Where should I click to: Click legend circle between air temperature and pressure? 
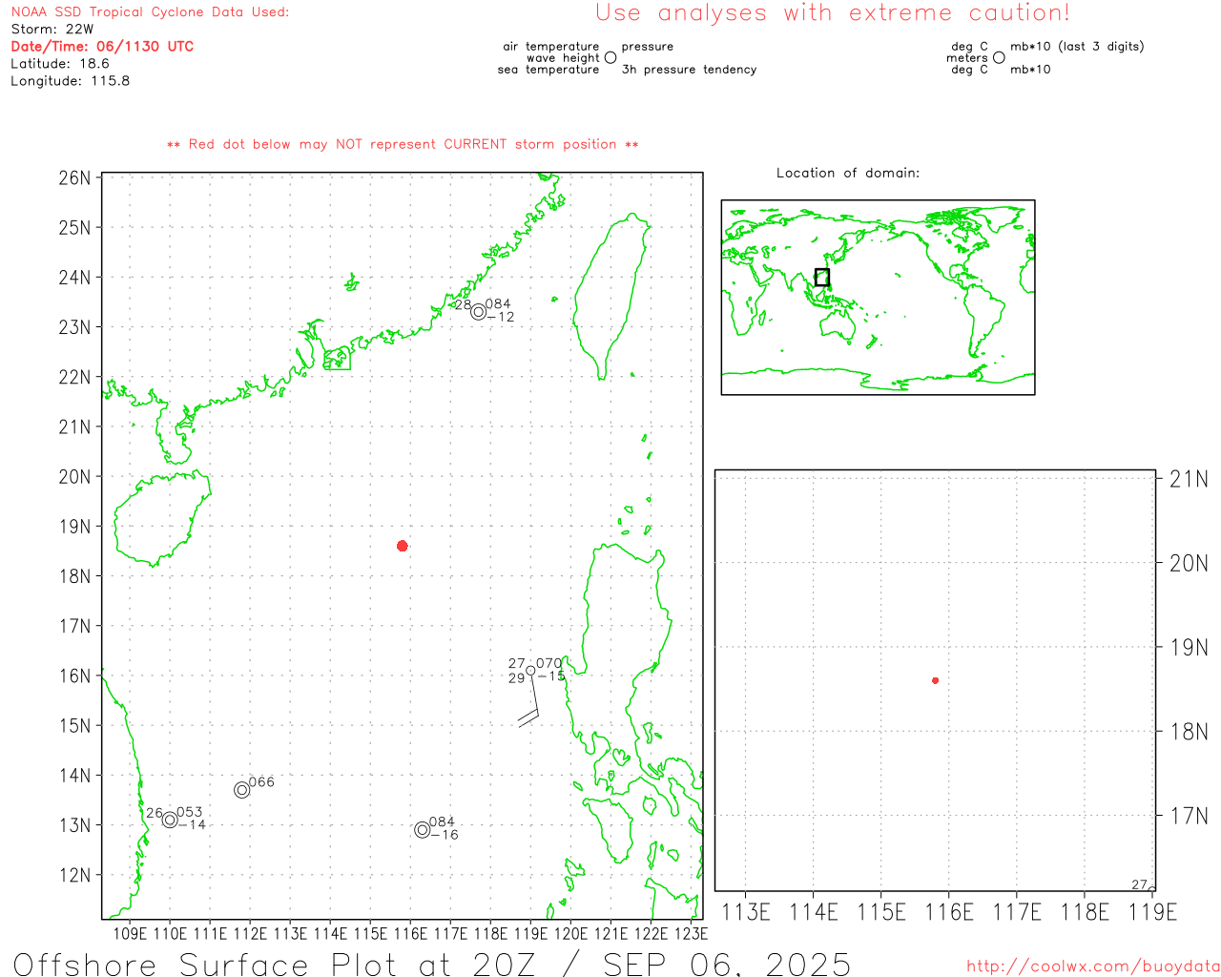pos(610,57)
